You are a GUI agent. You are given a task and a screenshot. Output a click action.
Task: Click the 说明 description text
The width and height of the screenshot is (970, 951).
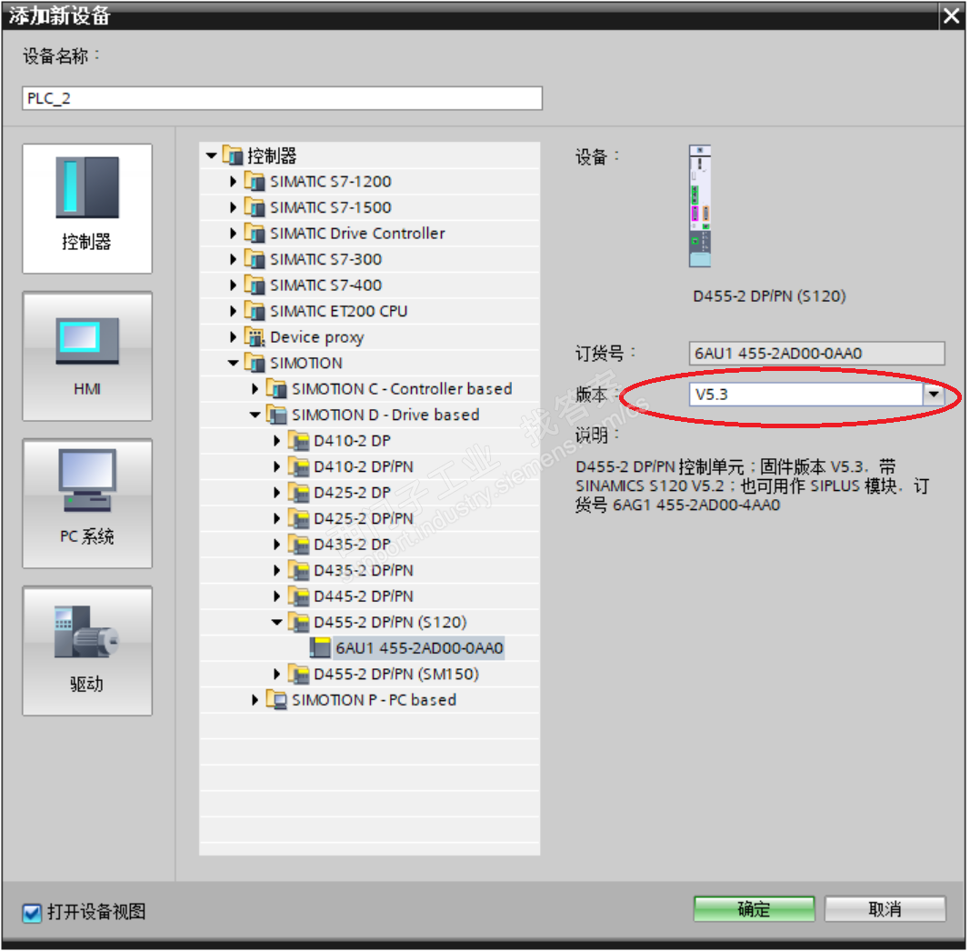[752, 486]
